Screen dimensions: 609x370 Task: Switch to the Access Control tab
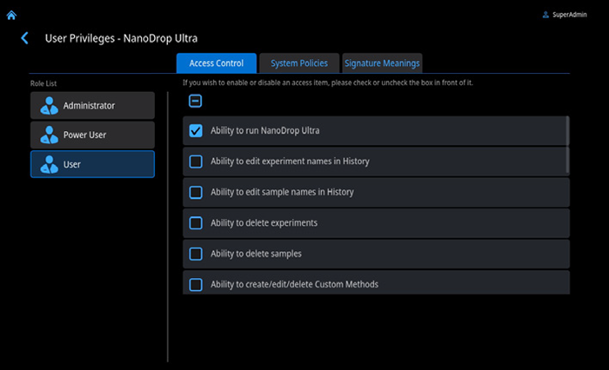217,63
